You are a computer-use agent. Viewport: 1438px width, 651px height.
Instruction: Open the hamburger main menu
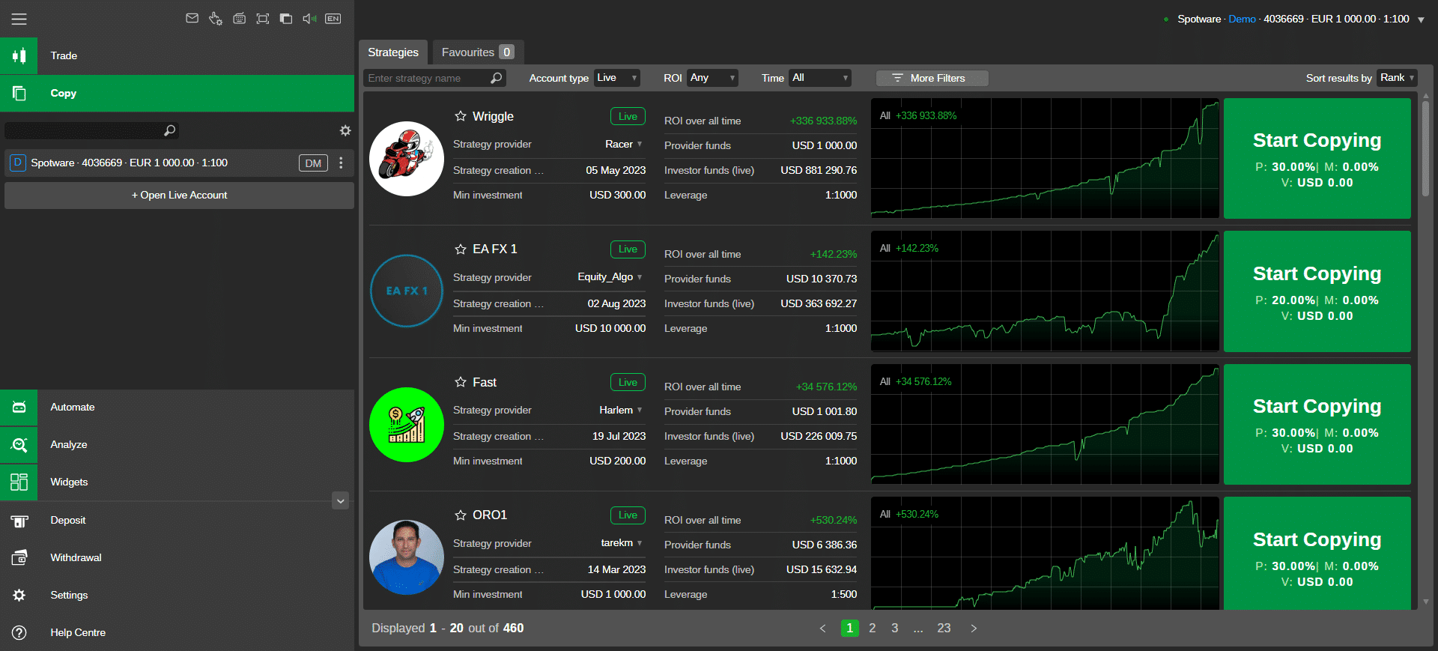tap(19, 19)
